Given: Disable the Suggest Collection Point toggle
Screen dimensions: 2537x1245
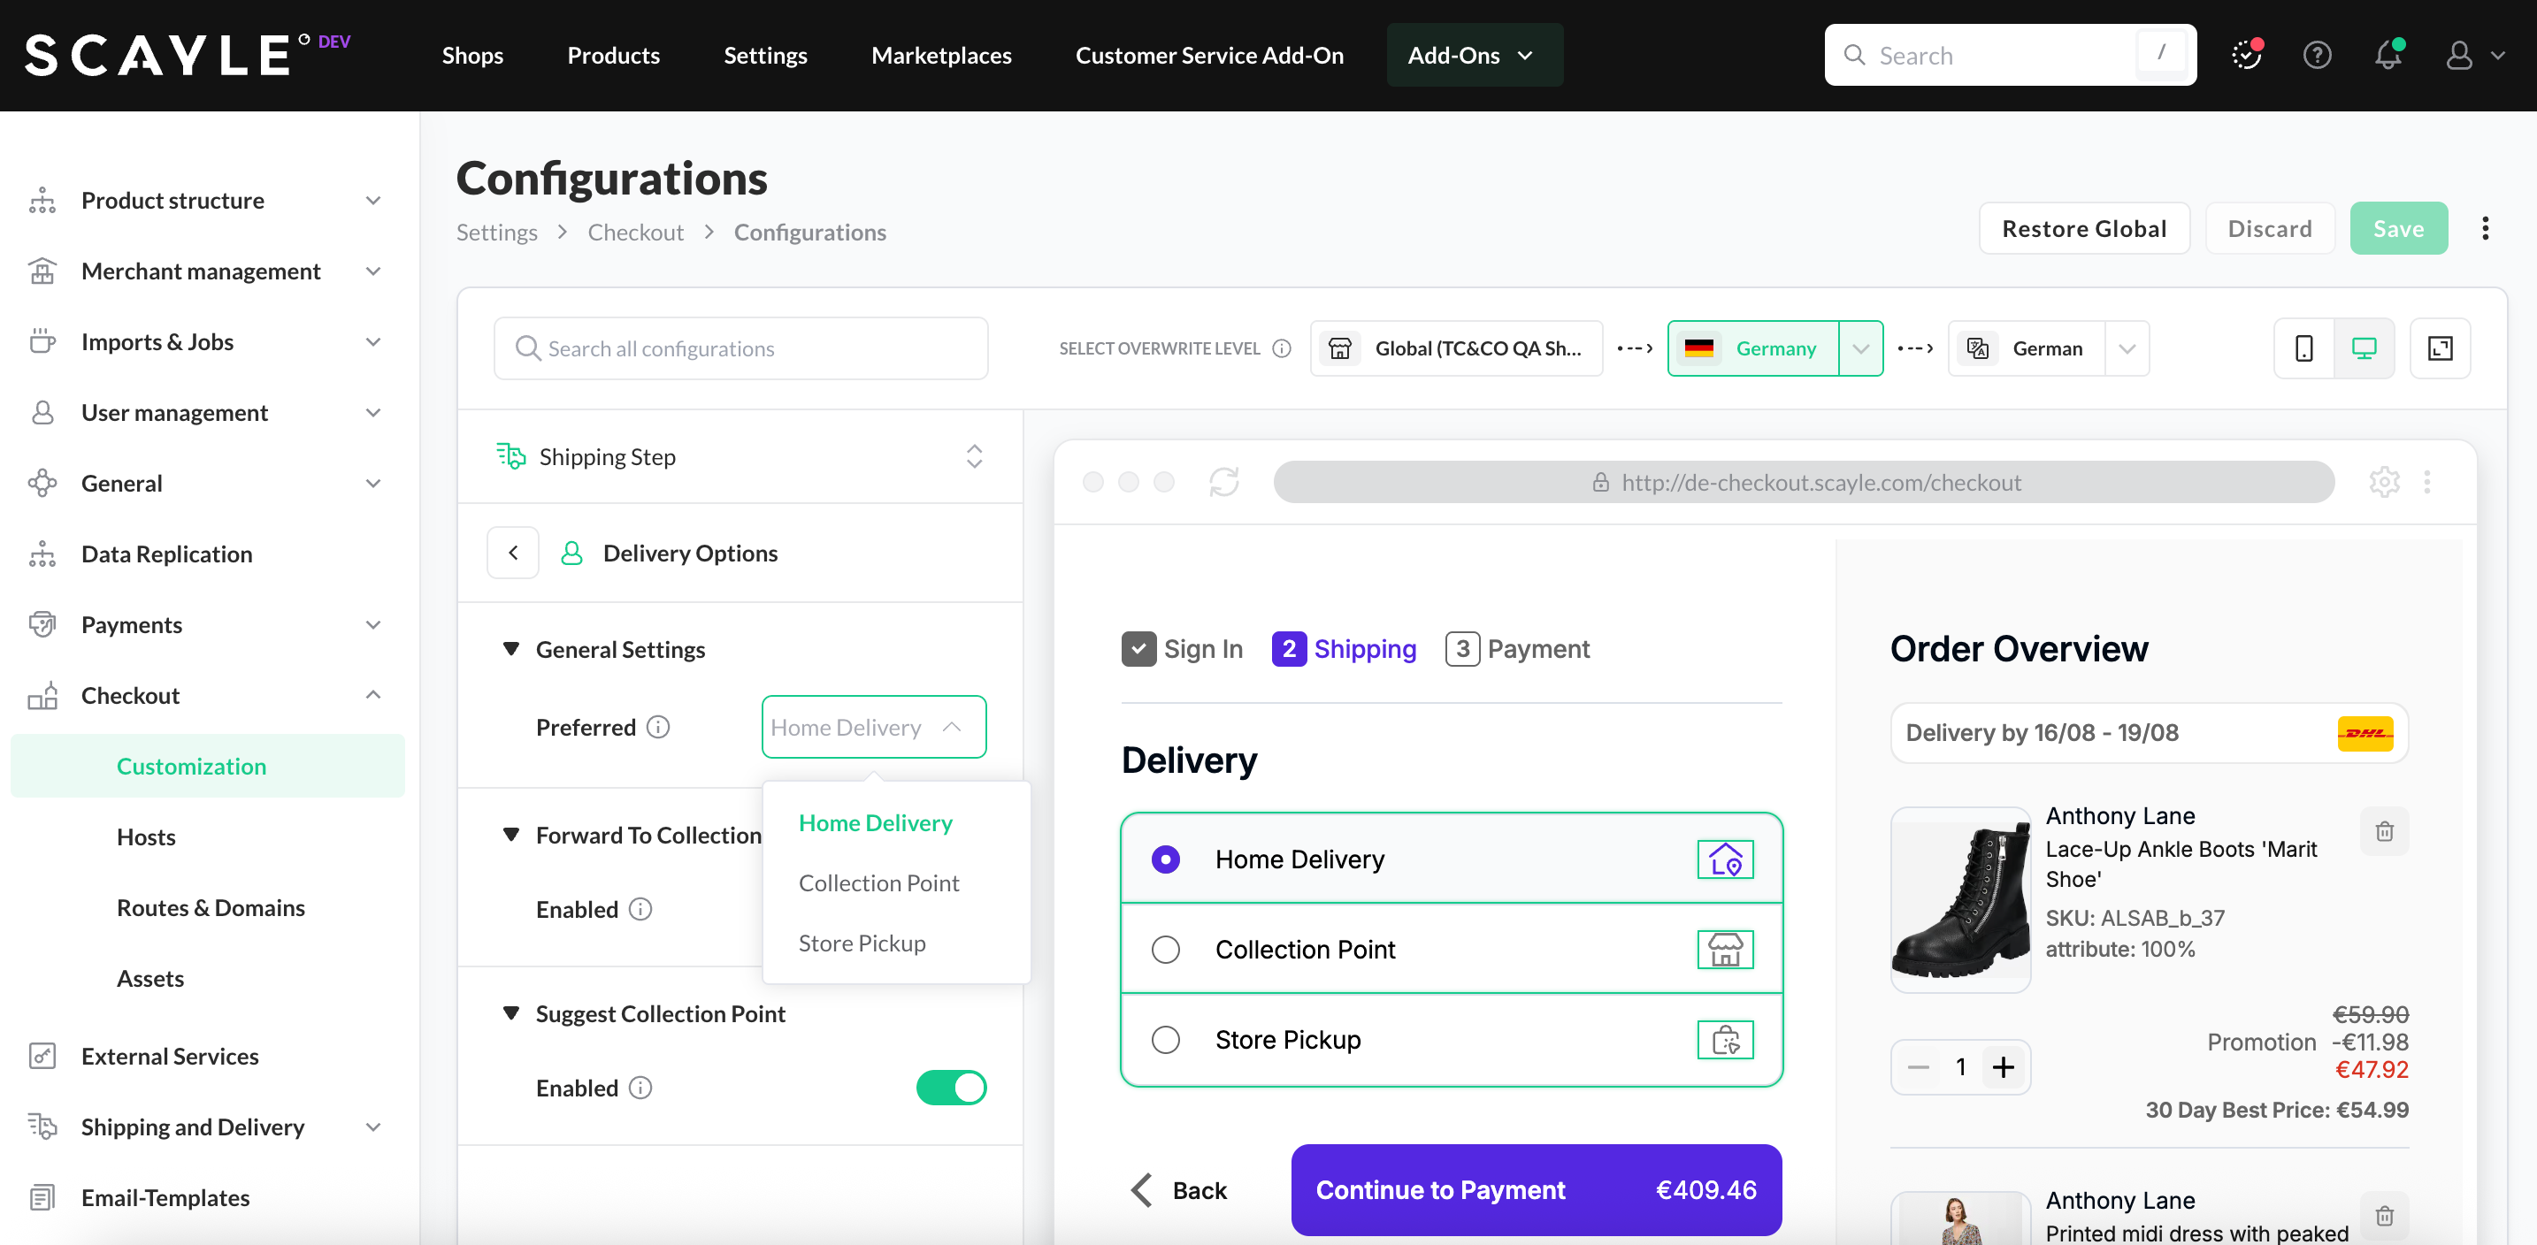Looking at the screenshot, I should pos(950,1088).
